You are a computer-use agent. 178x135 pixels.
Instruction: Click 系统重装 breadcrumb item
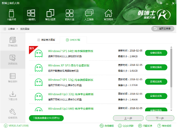pos(25,29)
